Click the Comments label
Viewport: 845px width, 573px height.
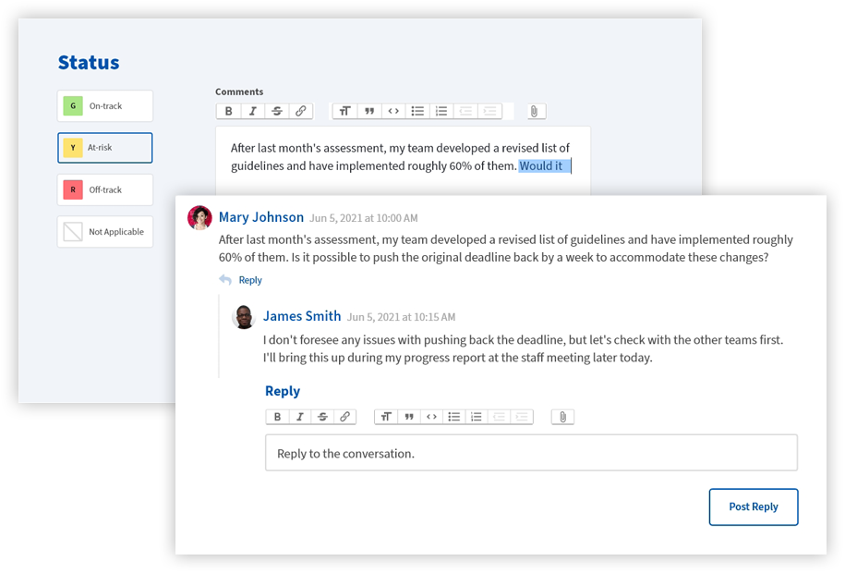click(x=239, y=91)
